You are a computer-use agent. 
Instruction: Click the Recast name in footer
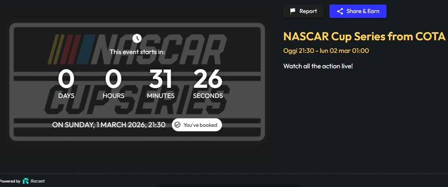pos(38,181)
